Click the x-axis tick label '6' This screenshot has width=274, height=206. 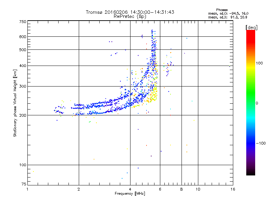(x=160, y=189)
